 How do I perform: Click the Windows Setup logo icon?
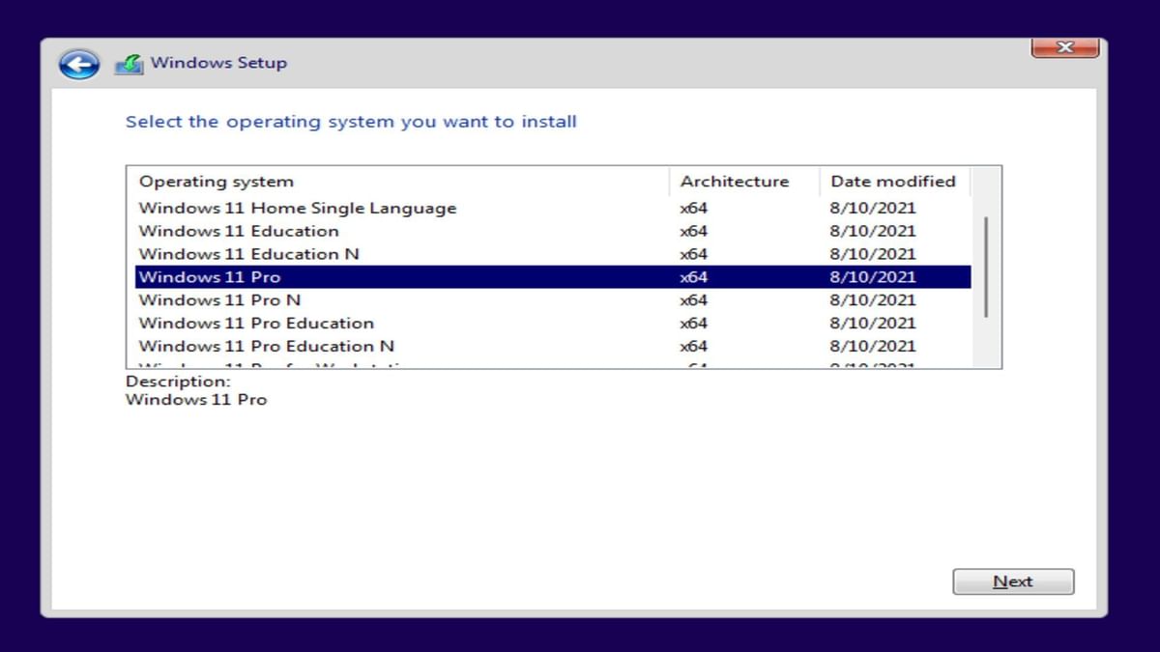[x=127, y=61]
